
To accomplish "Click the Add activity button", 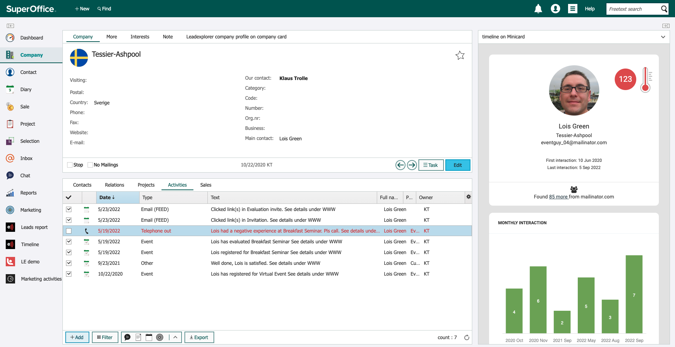I will pyautogui.click(x=77, y=337).
